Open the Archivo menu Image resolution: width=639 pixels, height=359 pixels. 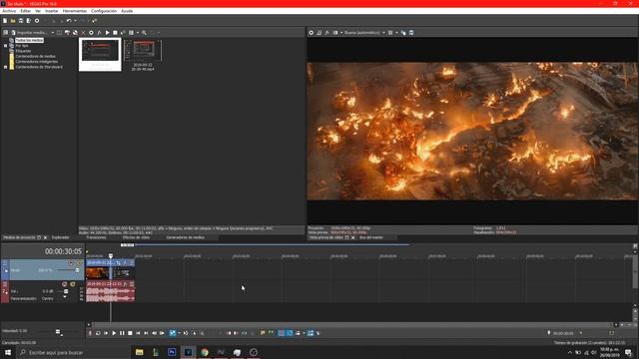coord(9,11)
